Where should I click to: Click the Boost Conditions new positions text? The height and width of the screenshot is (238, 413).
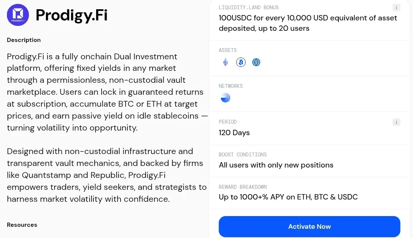(276, 165)
